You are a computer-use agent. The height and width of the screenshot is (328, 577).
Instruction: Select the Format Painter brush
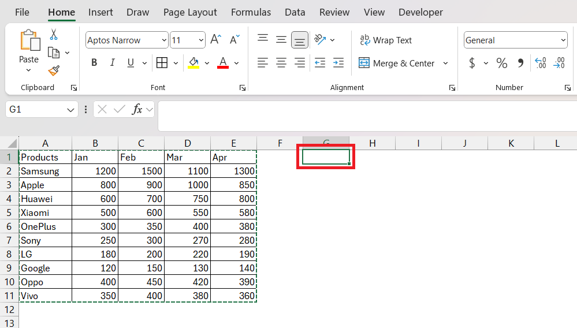(x=54, y=70)
